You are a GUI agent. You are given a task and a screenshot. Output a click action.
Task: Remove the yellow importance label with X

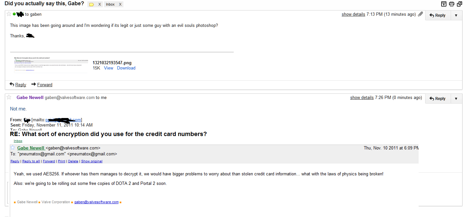[x=99, y=5]
